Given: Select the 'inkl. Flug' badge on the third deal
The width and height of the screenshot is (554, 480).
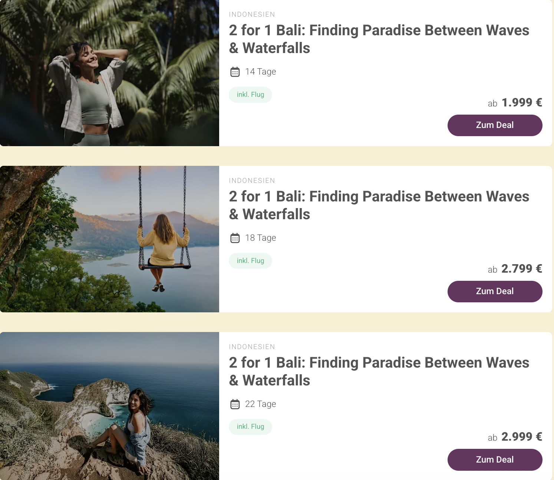Looking at the screenshot, I should pos(250,427).
